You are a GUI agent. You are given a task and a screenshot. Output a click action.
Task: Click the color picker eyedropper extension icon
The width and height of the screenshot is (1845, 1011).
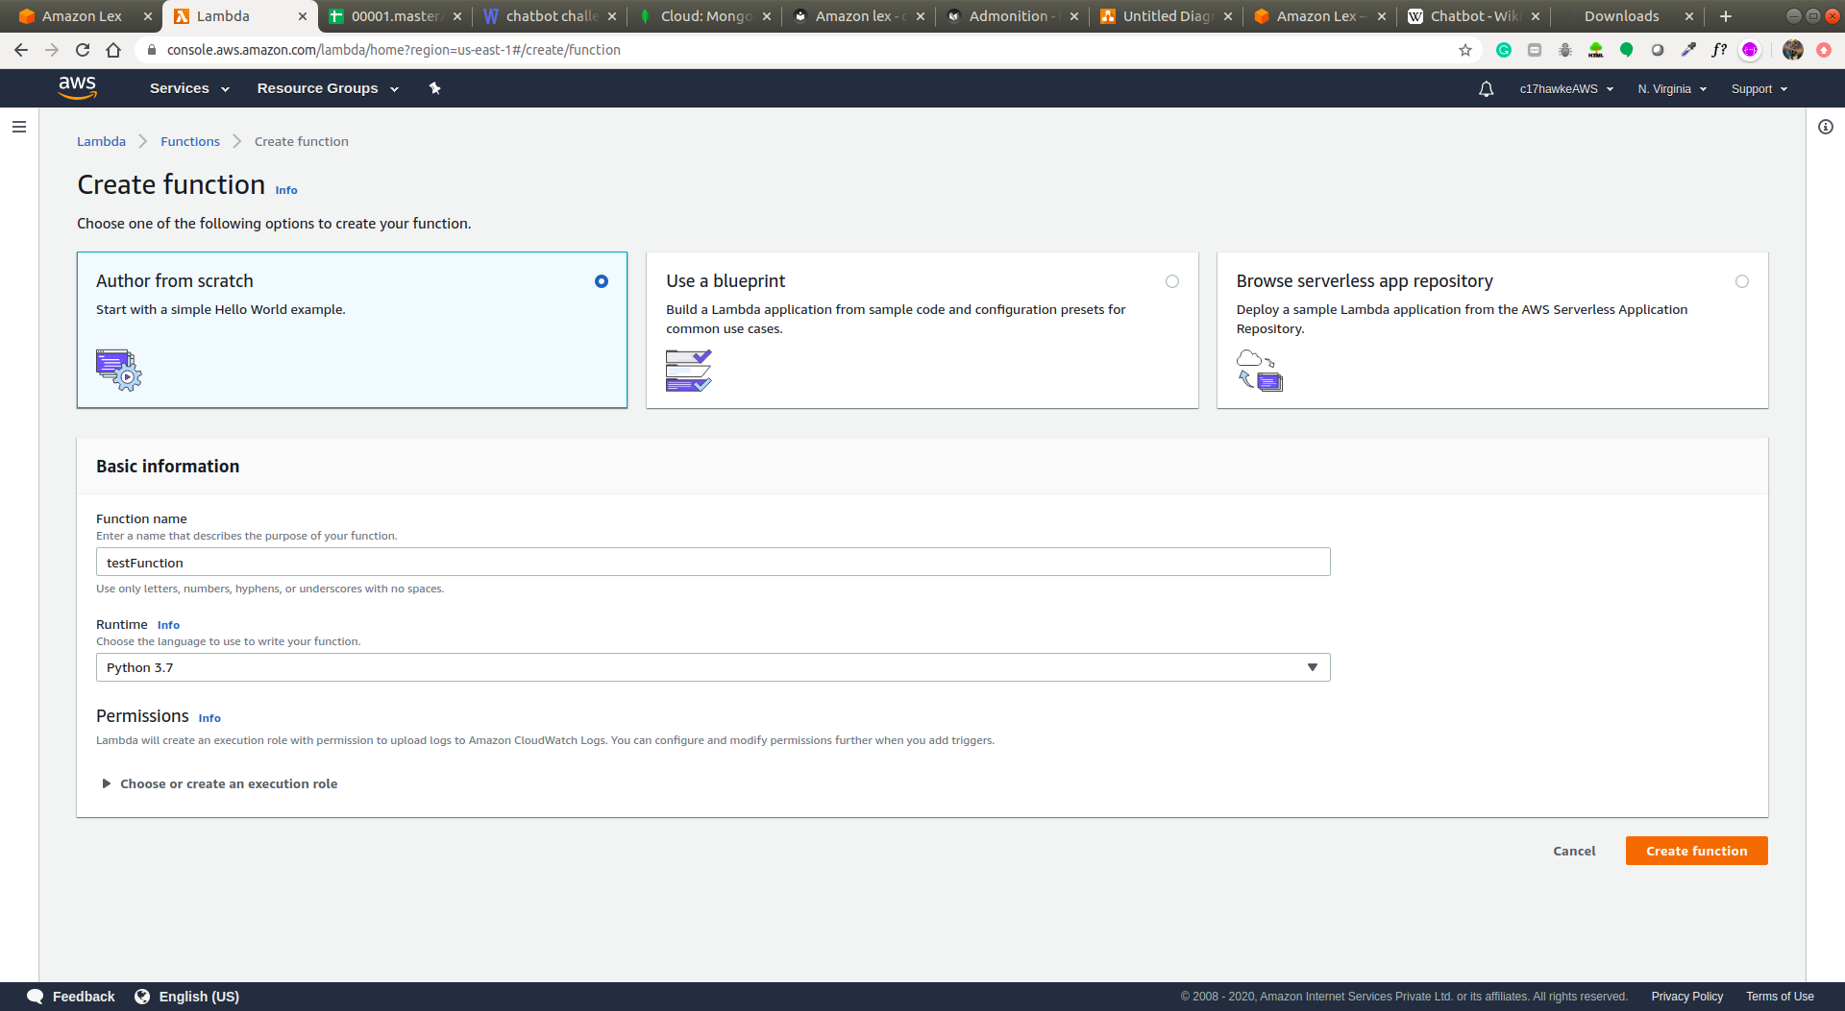coord(1688,50)
